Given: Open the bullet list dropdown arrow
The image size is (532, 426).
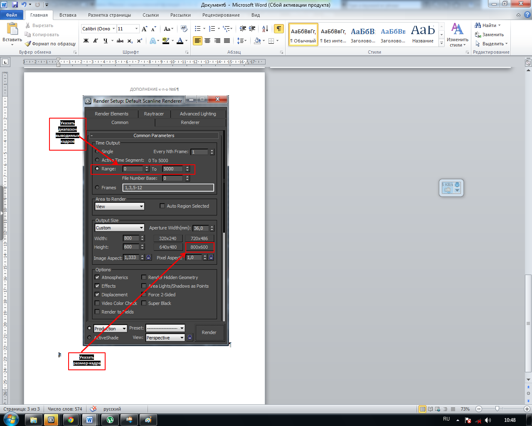Looking at the screenshot, I should tap(203, 29).
